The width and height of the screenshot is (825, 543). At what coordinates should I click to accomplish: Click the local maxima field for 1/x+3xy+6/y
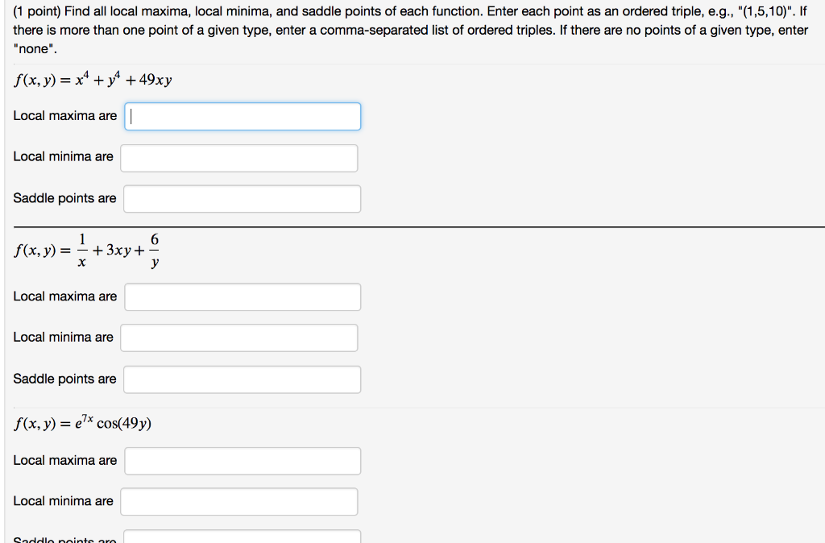[242, 296]
